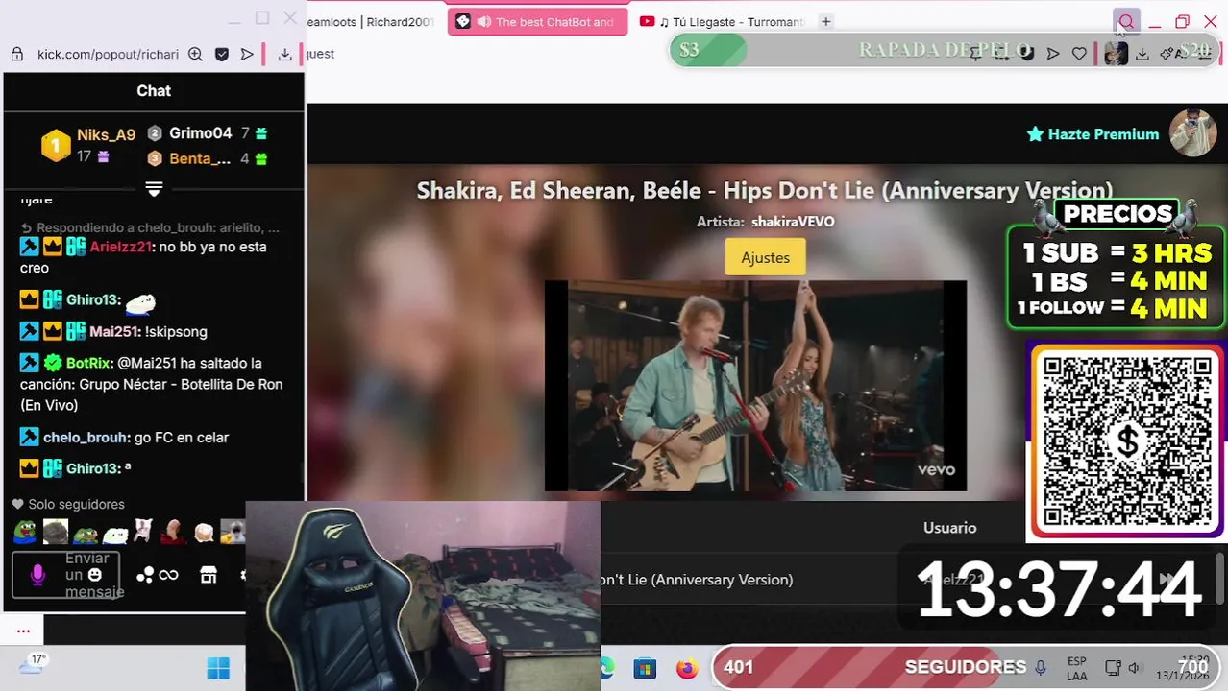The image size is (1228, 691).
Task: Click the purple microphone in the chat input
Action: (x=37, y=575)
